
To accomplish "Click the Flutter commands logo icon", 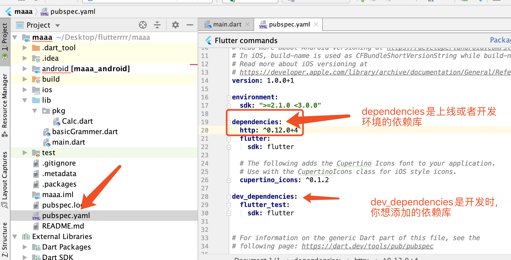I will tap(208, 41).
